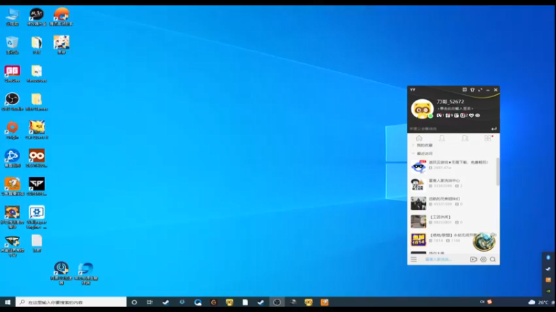Open the 【工匠休闲】 channel row

pos(453,220)
